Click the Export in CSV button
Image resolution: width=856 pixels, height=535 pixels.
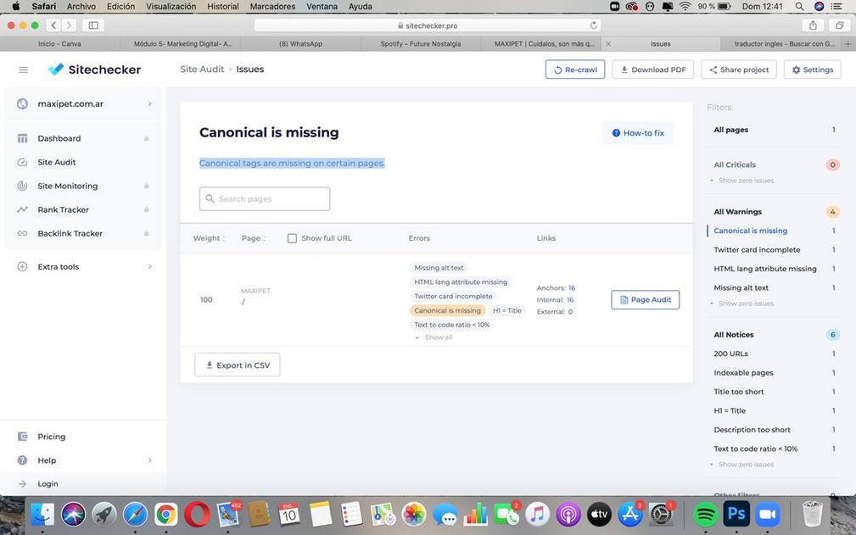pyautogui.click(x=238, y=365)
